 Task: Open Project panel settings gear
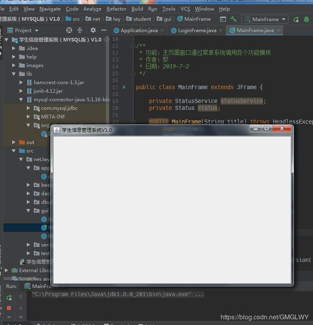(x=93, y=30)
